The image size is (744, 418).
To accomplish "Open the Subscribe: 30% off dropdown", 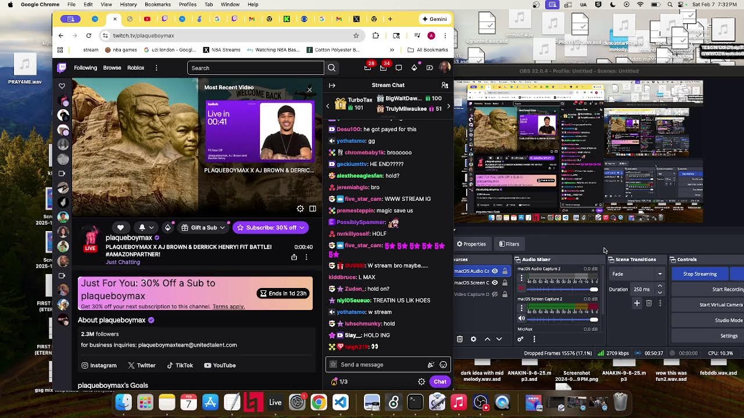I will (x=301, y=228).
